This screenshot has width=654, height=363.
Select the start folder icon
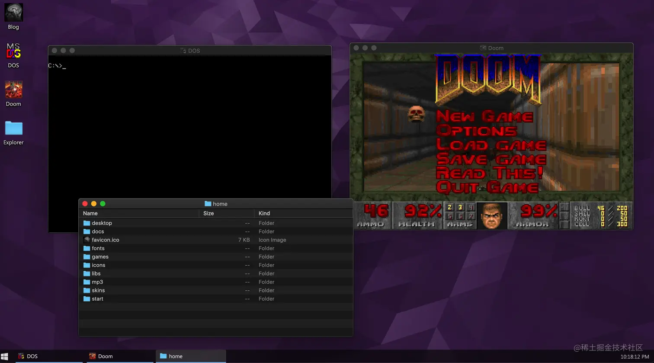click(x=87, y=299)
